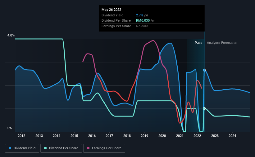Click the 2023 x-axis label

click(215, 136)
